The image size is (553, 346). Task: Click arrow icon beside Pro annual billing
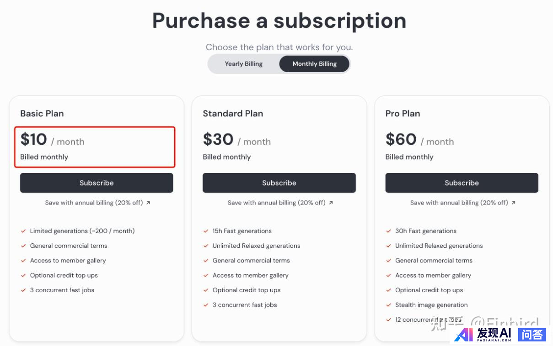(x=513, y=203)
